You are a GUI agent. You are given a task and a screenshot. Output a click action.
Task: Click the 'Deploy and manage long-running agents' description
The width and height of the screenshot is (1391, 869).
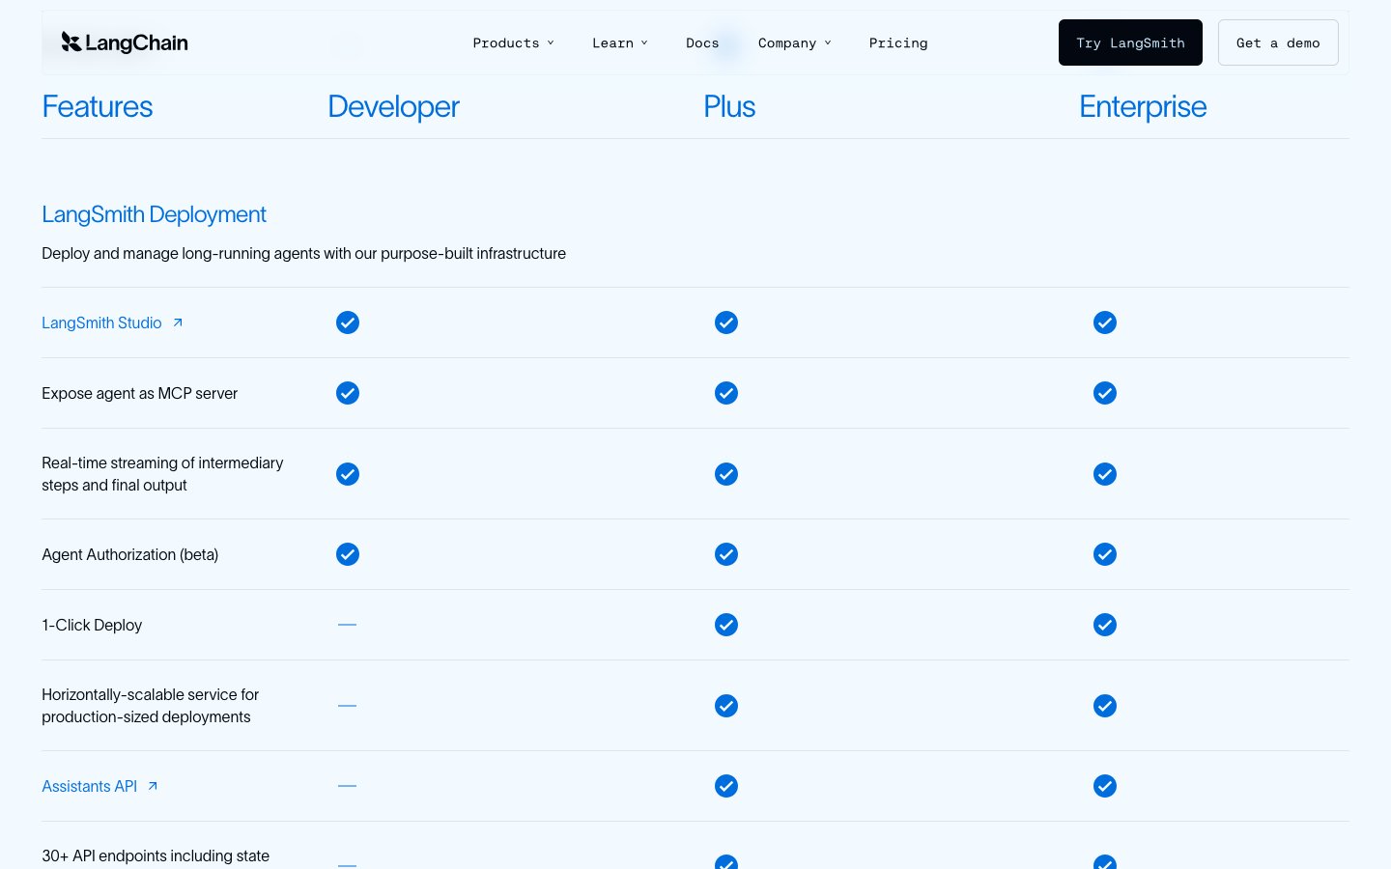(303, 253)
